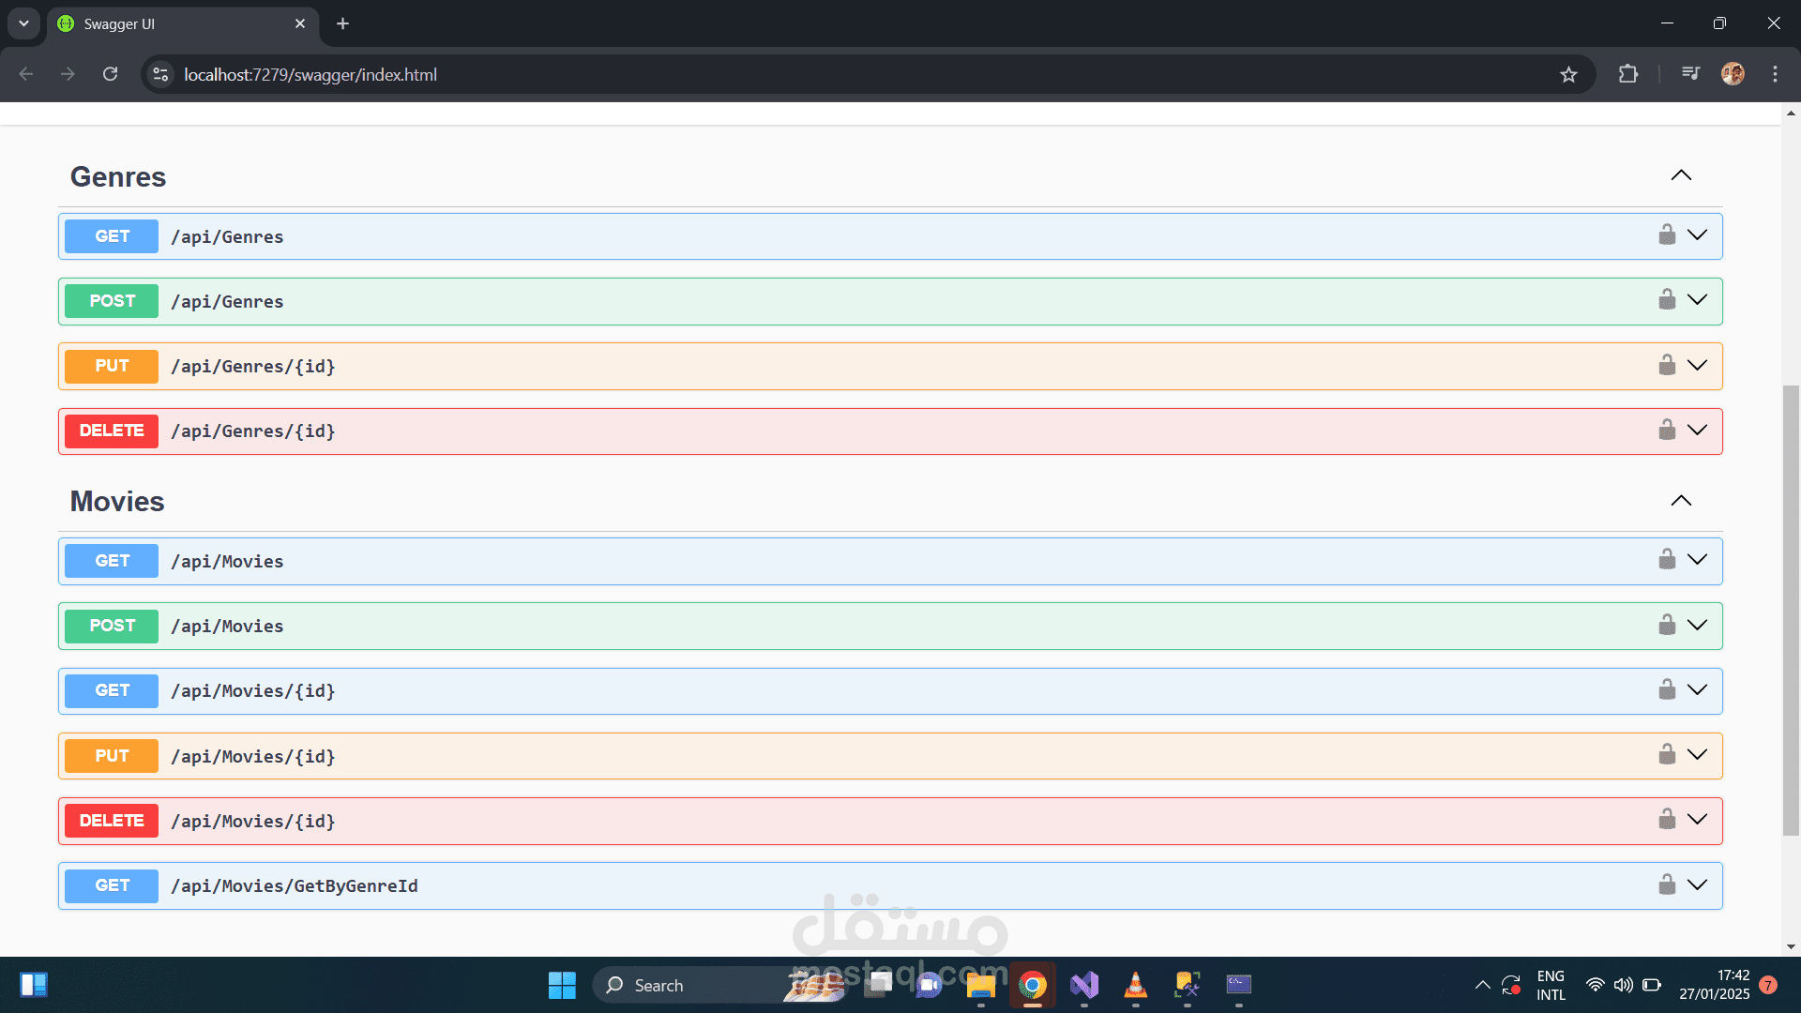
Task: Select the Swagger UI browser tab
Action: (183, 23)
